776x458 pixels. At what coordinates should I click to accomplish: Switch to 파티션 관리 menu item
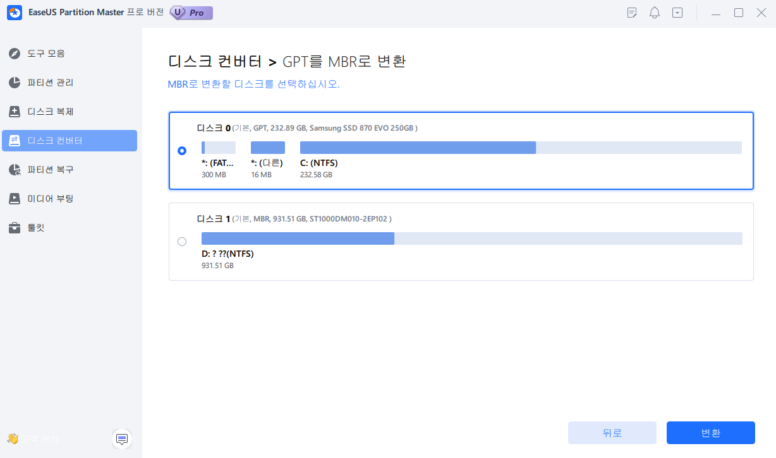coord(57,81)
